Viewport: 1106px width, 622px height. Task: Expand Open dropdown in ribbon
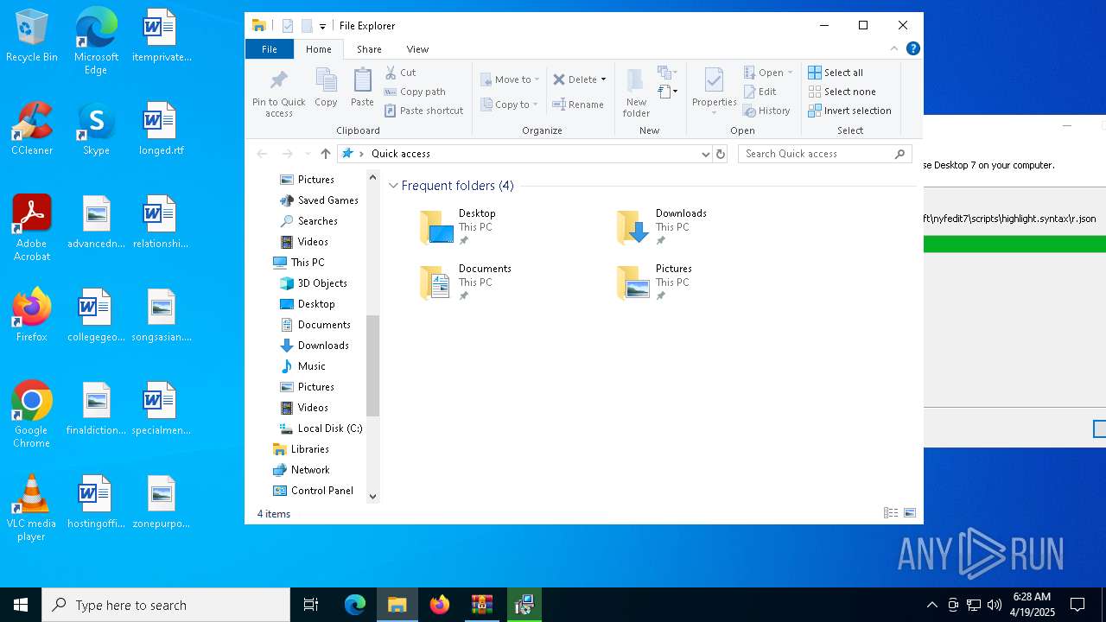tap(790, 73)
